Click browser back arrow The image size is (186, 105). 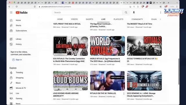pyautogui.click(x=9, y=7)
